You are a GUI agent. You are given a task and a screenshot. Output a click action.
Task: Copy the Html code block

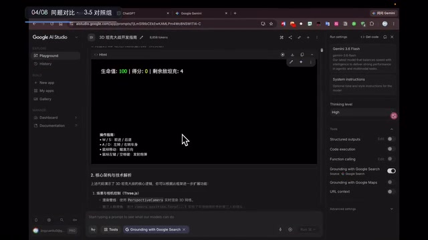[x=302, y=55]
